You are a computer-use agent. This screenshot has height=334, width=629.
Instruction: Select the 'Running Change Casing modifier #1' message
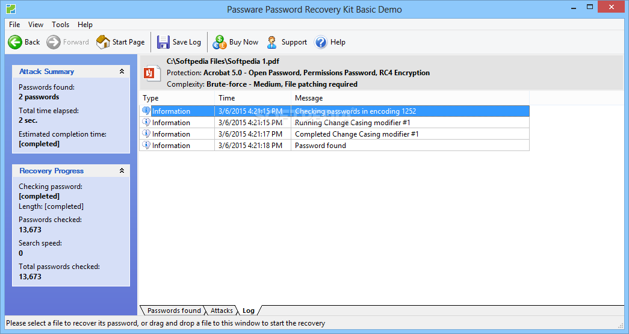(353, 122)
